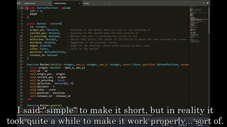The image size is (227, 127).
Task: Click 'self.current_pos = origin' line
Action: (48, 77)
